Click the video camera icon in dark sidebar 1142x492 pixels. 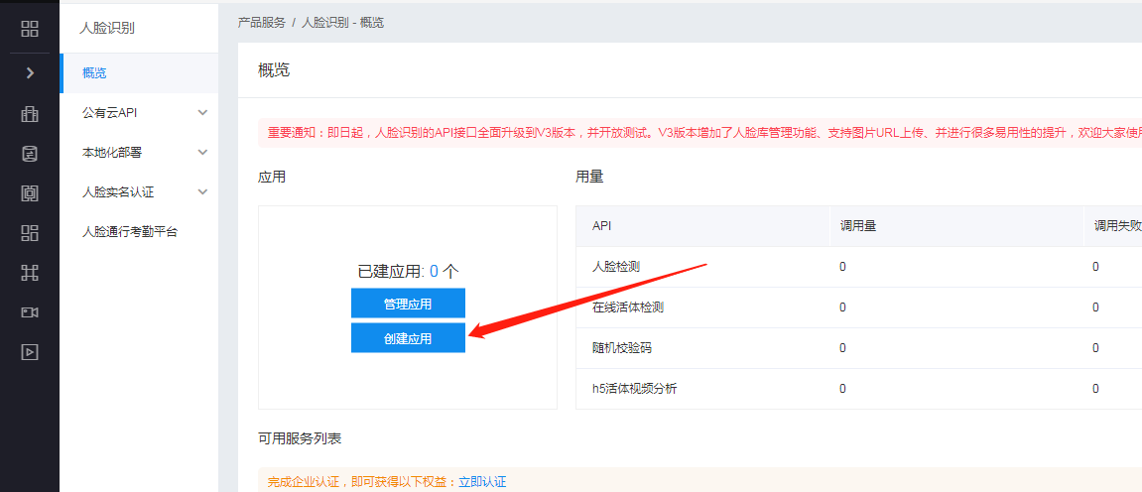pos(30,312)
